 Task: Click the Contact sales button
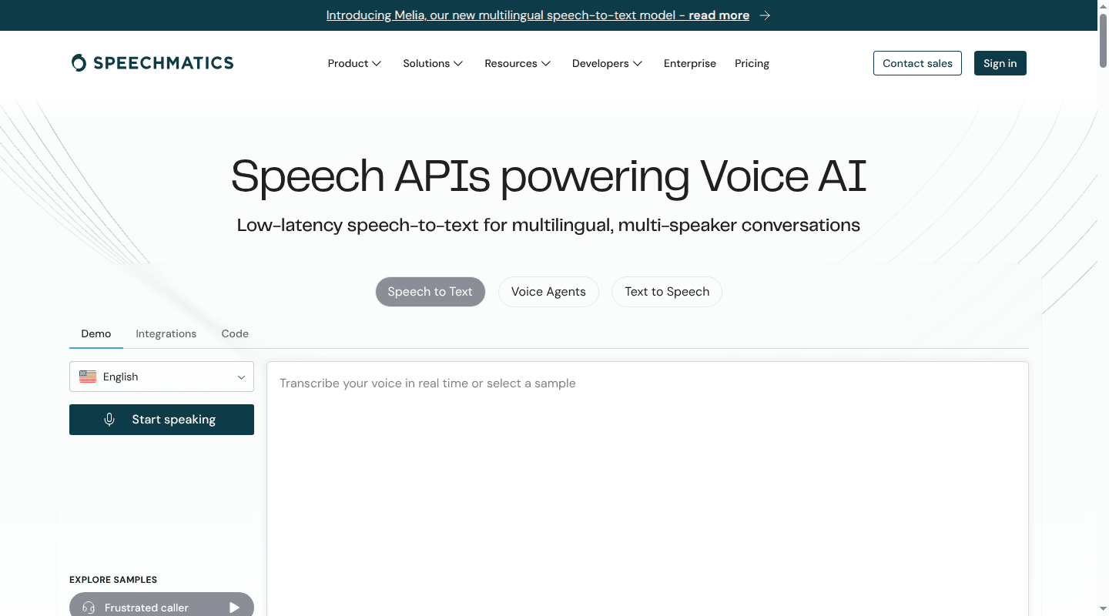(x=917, y=63)
